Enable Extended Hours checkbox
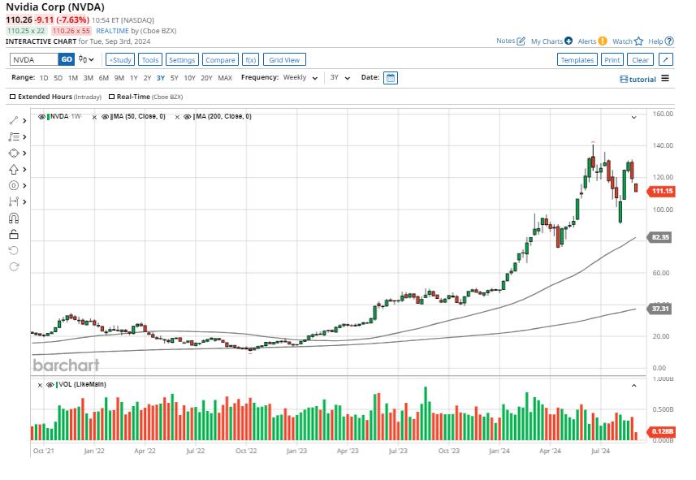The height and width of the screenshot is (480, 696). (12, 97)
